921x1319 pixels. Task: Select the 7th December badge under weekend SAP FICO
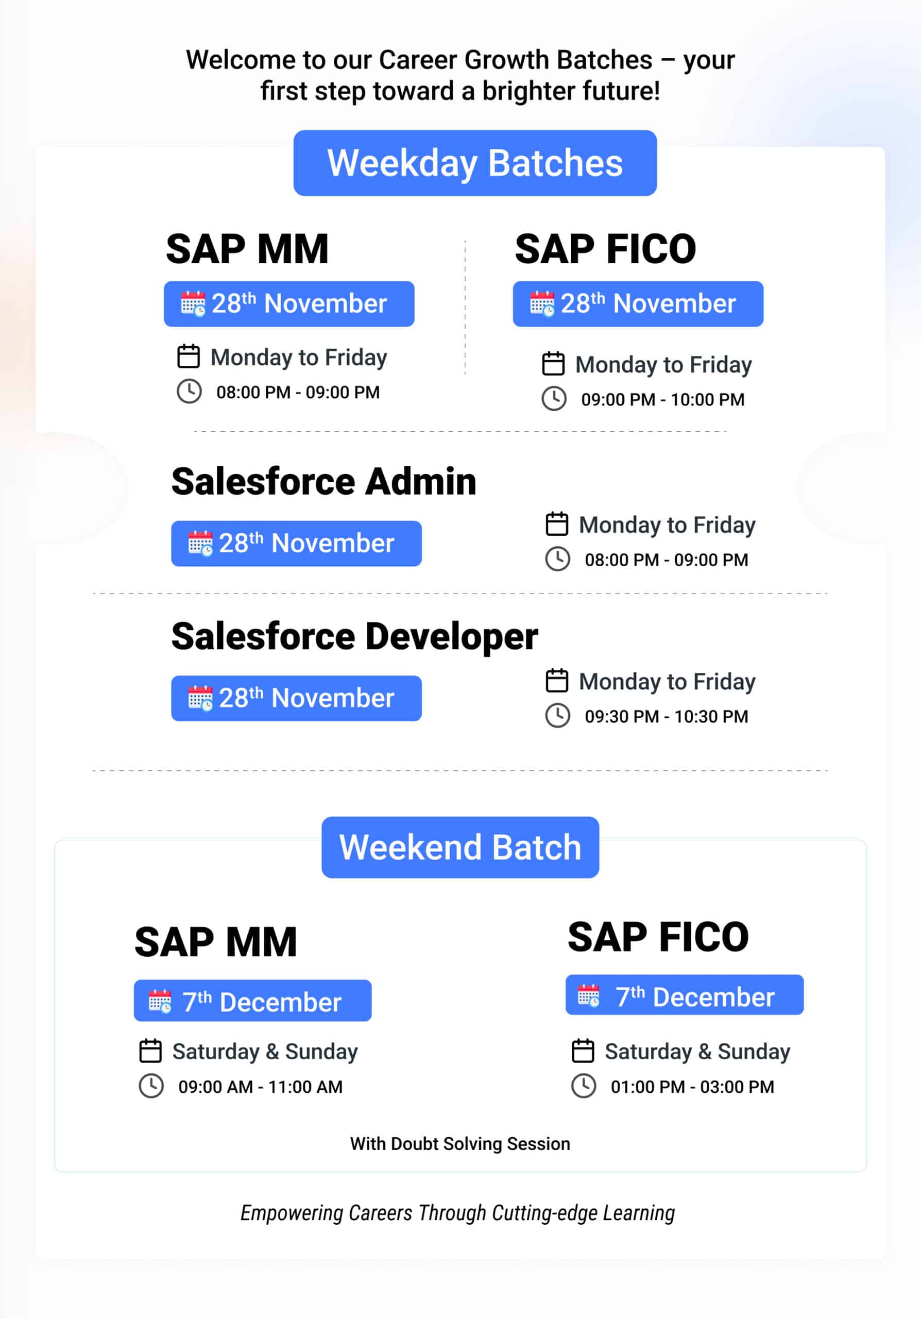point(685,995)
